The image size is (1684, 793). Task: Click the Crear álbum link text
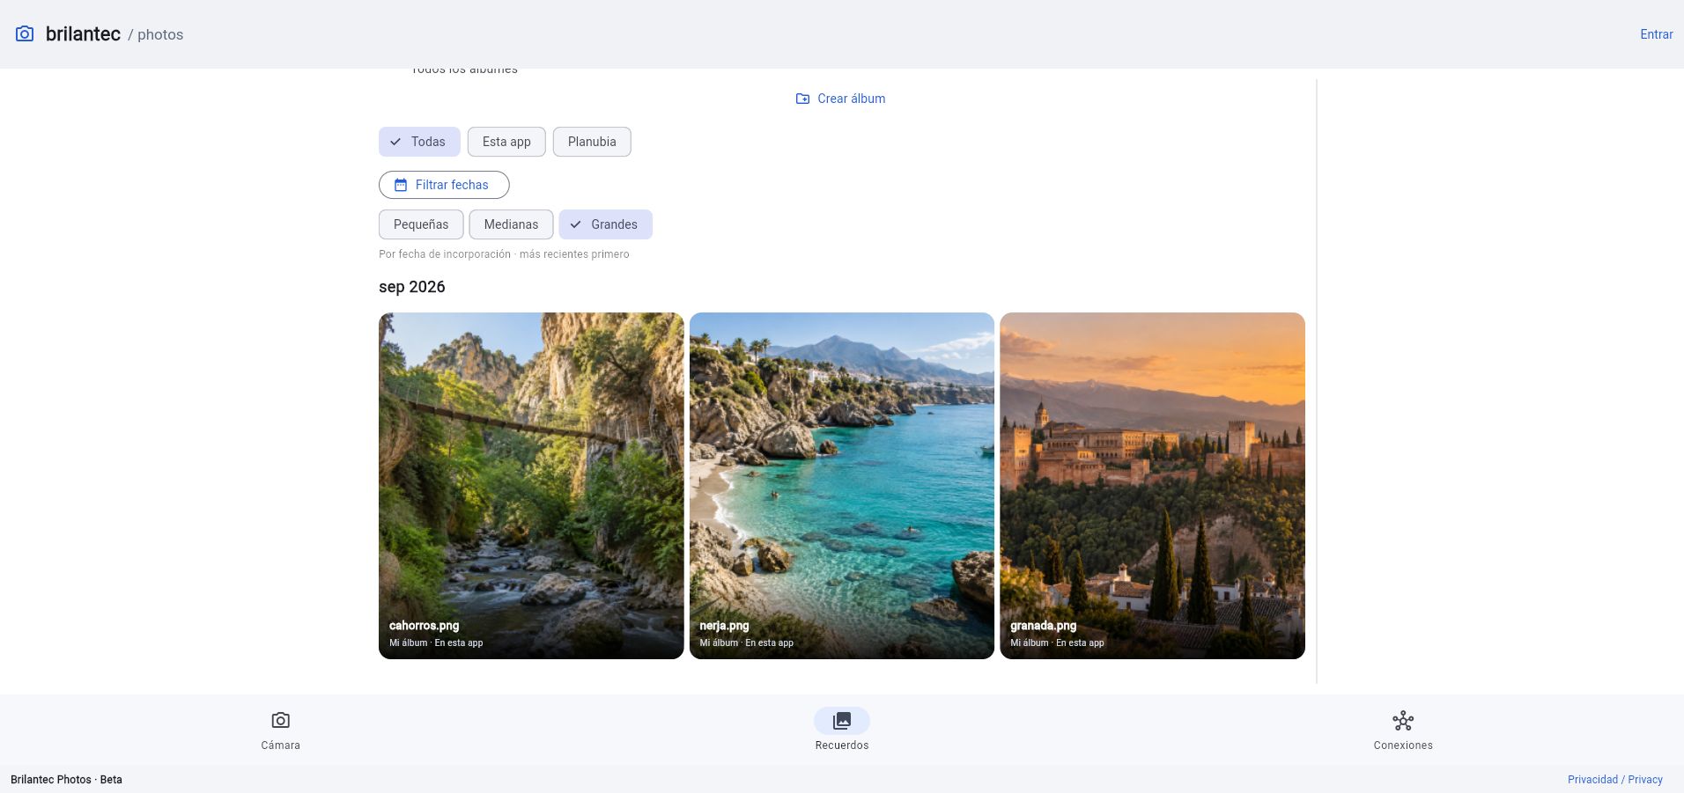coord(851,99)
